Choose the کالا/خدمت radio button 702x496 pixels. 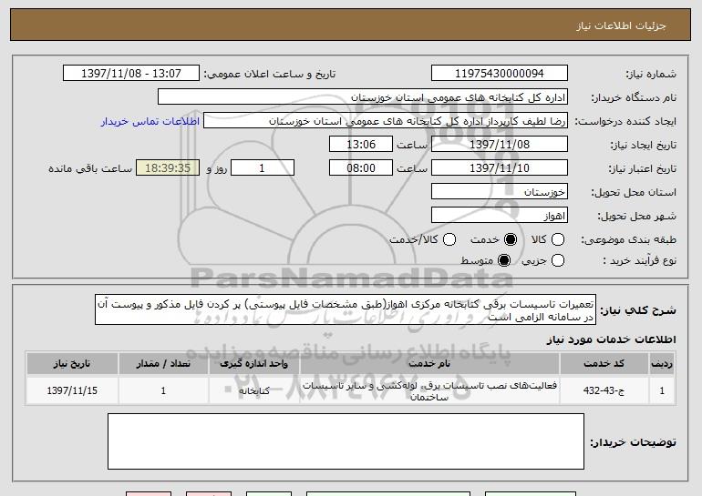point(448,239)
